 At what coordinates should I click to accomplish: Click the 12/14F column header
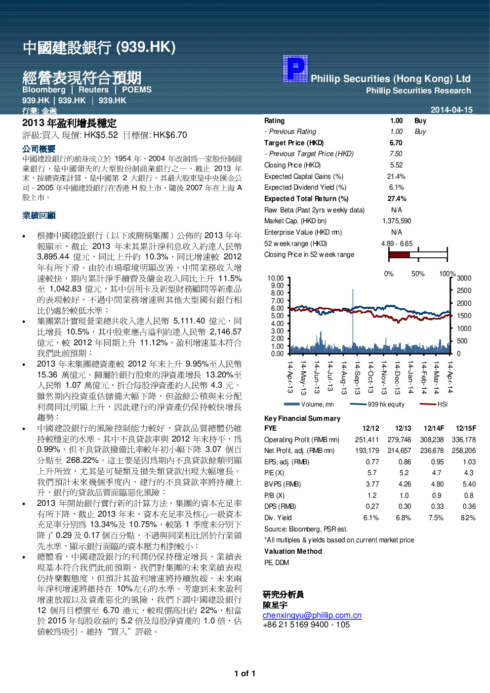tap(434, 428)
